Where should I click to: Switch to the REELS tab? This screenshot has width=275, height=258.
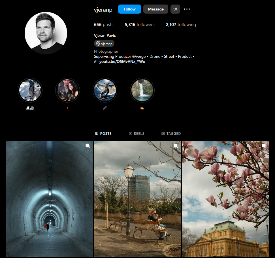[x=137, y=133]
